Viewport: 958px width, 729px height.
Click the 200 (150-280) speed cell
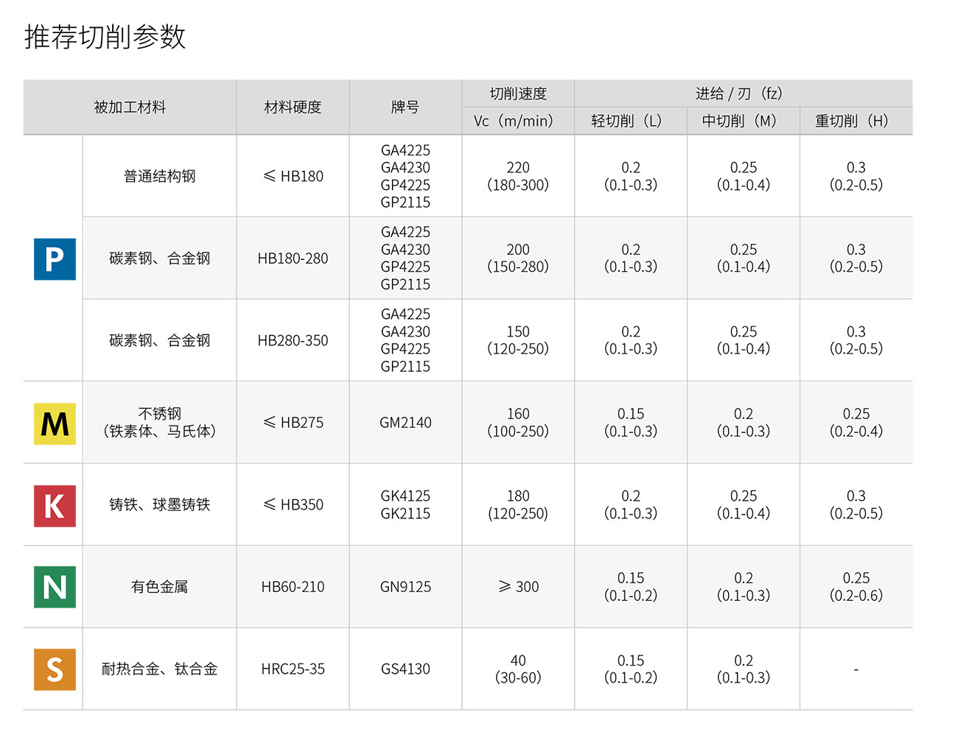pyautogui.click(x=518, y=258)
